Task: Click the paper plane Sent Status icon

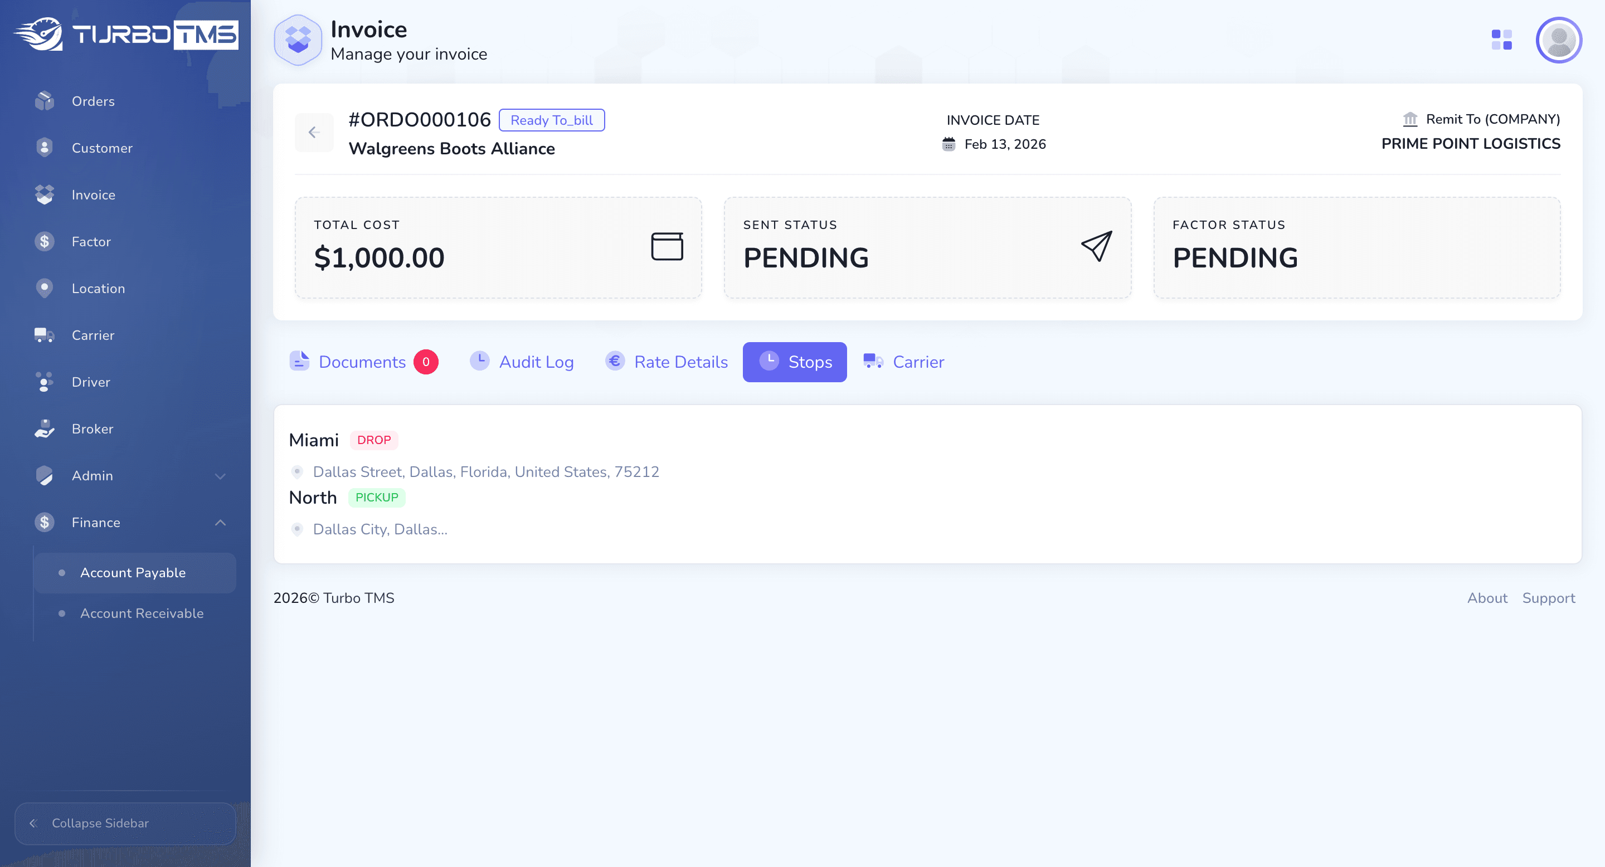Action: (1097, 246)
